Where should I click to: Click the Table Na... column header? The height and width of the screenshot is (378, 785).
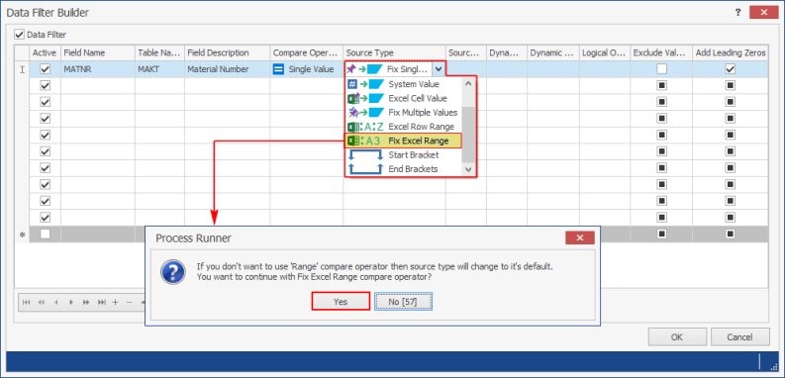tap(159, 52)
